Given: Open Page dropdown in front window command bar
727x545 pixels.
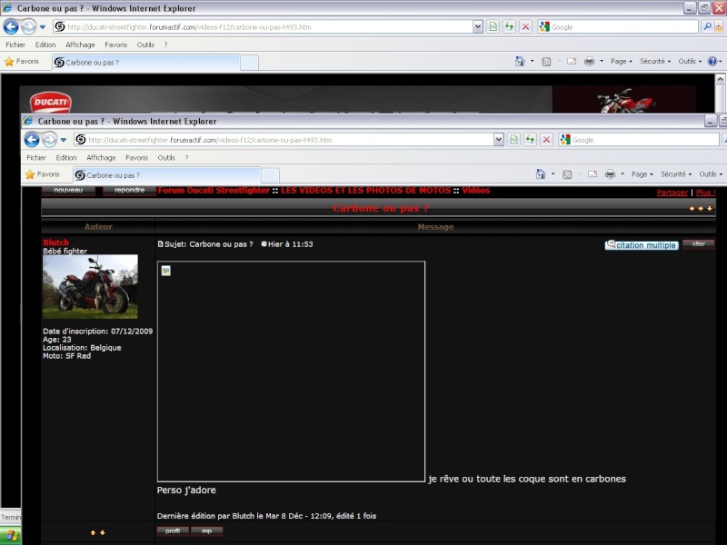Looking at the screenshot, I should point(642,174).
